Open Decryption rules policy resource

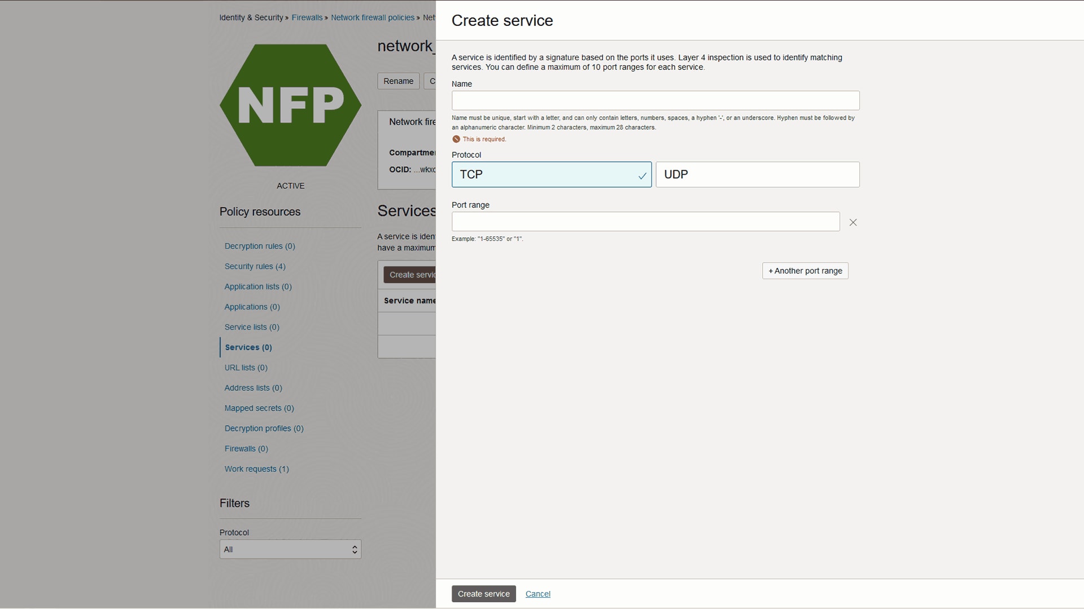pos(260,246)
